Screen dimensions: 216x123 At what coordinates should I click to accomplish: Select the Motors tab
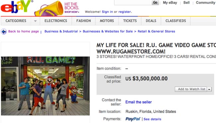click(x=107, y=21)
